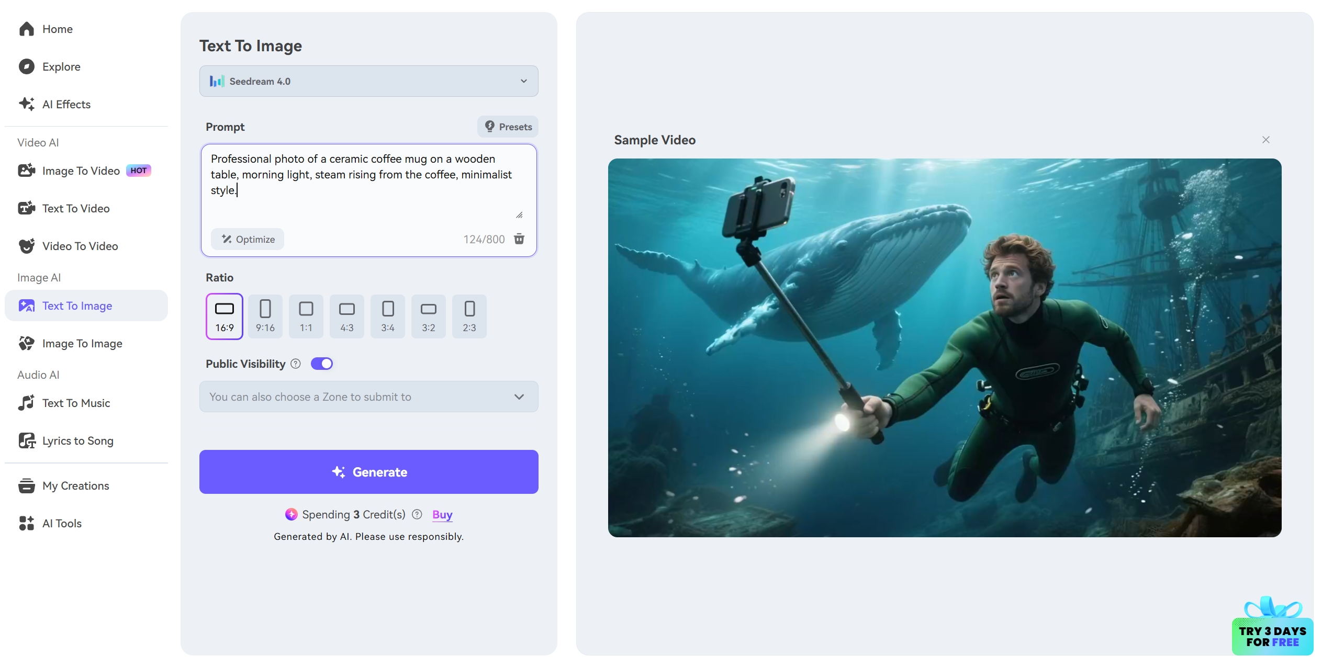Select the 1:1 square ratio
Screen dimensions: 1322x667
point(306,316)
